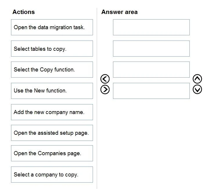Image resolution: width=206 pixels, height=196 pixels.
Task: Pick 'Open the Companies page.' action
Action: pyautogui.click(x=52, y=153)
